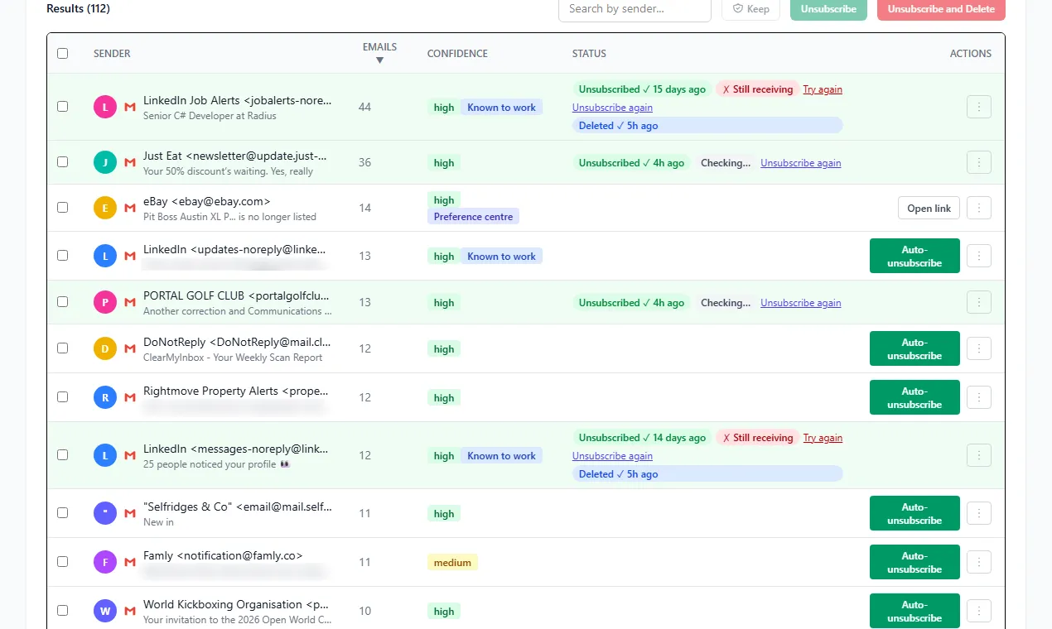Tick the checkbox for PORTAL GOLF CLUB
The height and width of the screenshot is (629, 1052).
click(63, 302)
